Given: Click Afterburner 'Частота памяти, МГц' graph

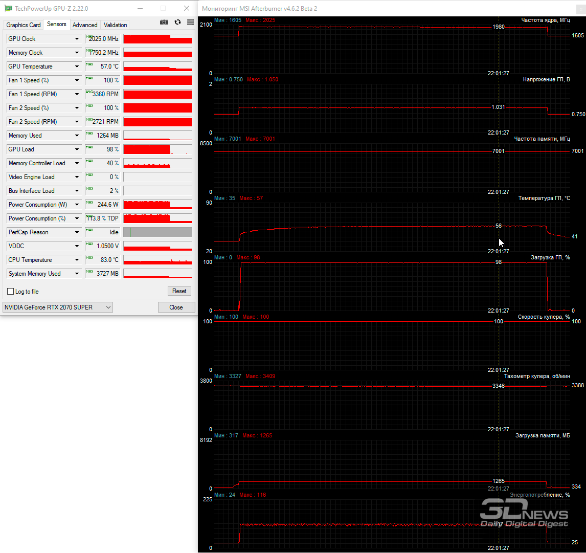Looking at the screenshot, I should tap(392, 168).
